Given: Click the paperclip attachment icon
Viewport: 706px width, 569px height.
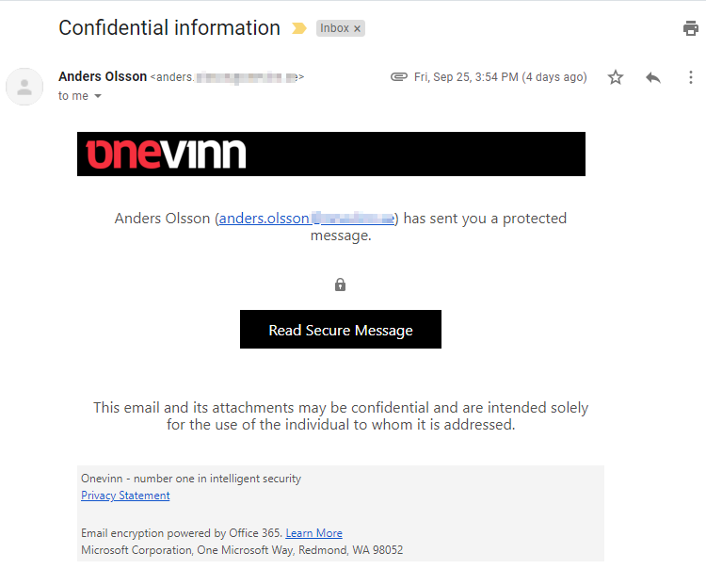Looking at the screenshot, I should 399,77.
